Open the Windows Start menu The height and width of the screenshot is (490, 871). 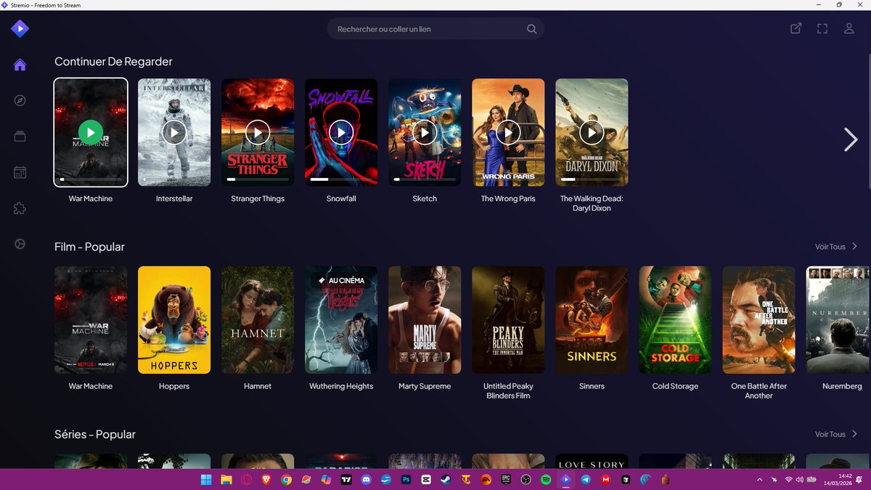point(206,479)
